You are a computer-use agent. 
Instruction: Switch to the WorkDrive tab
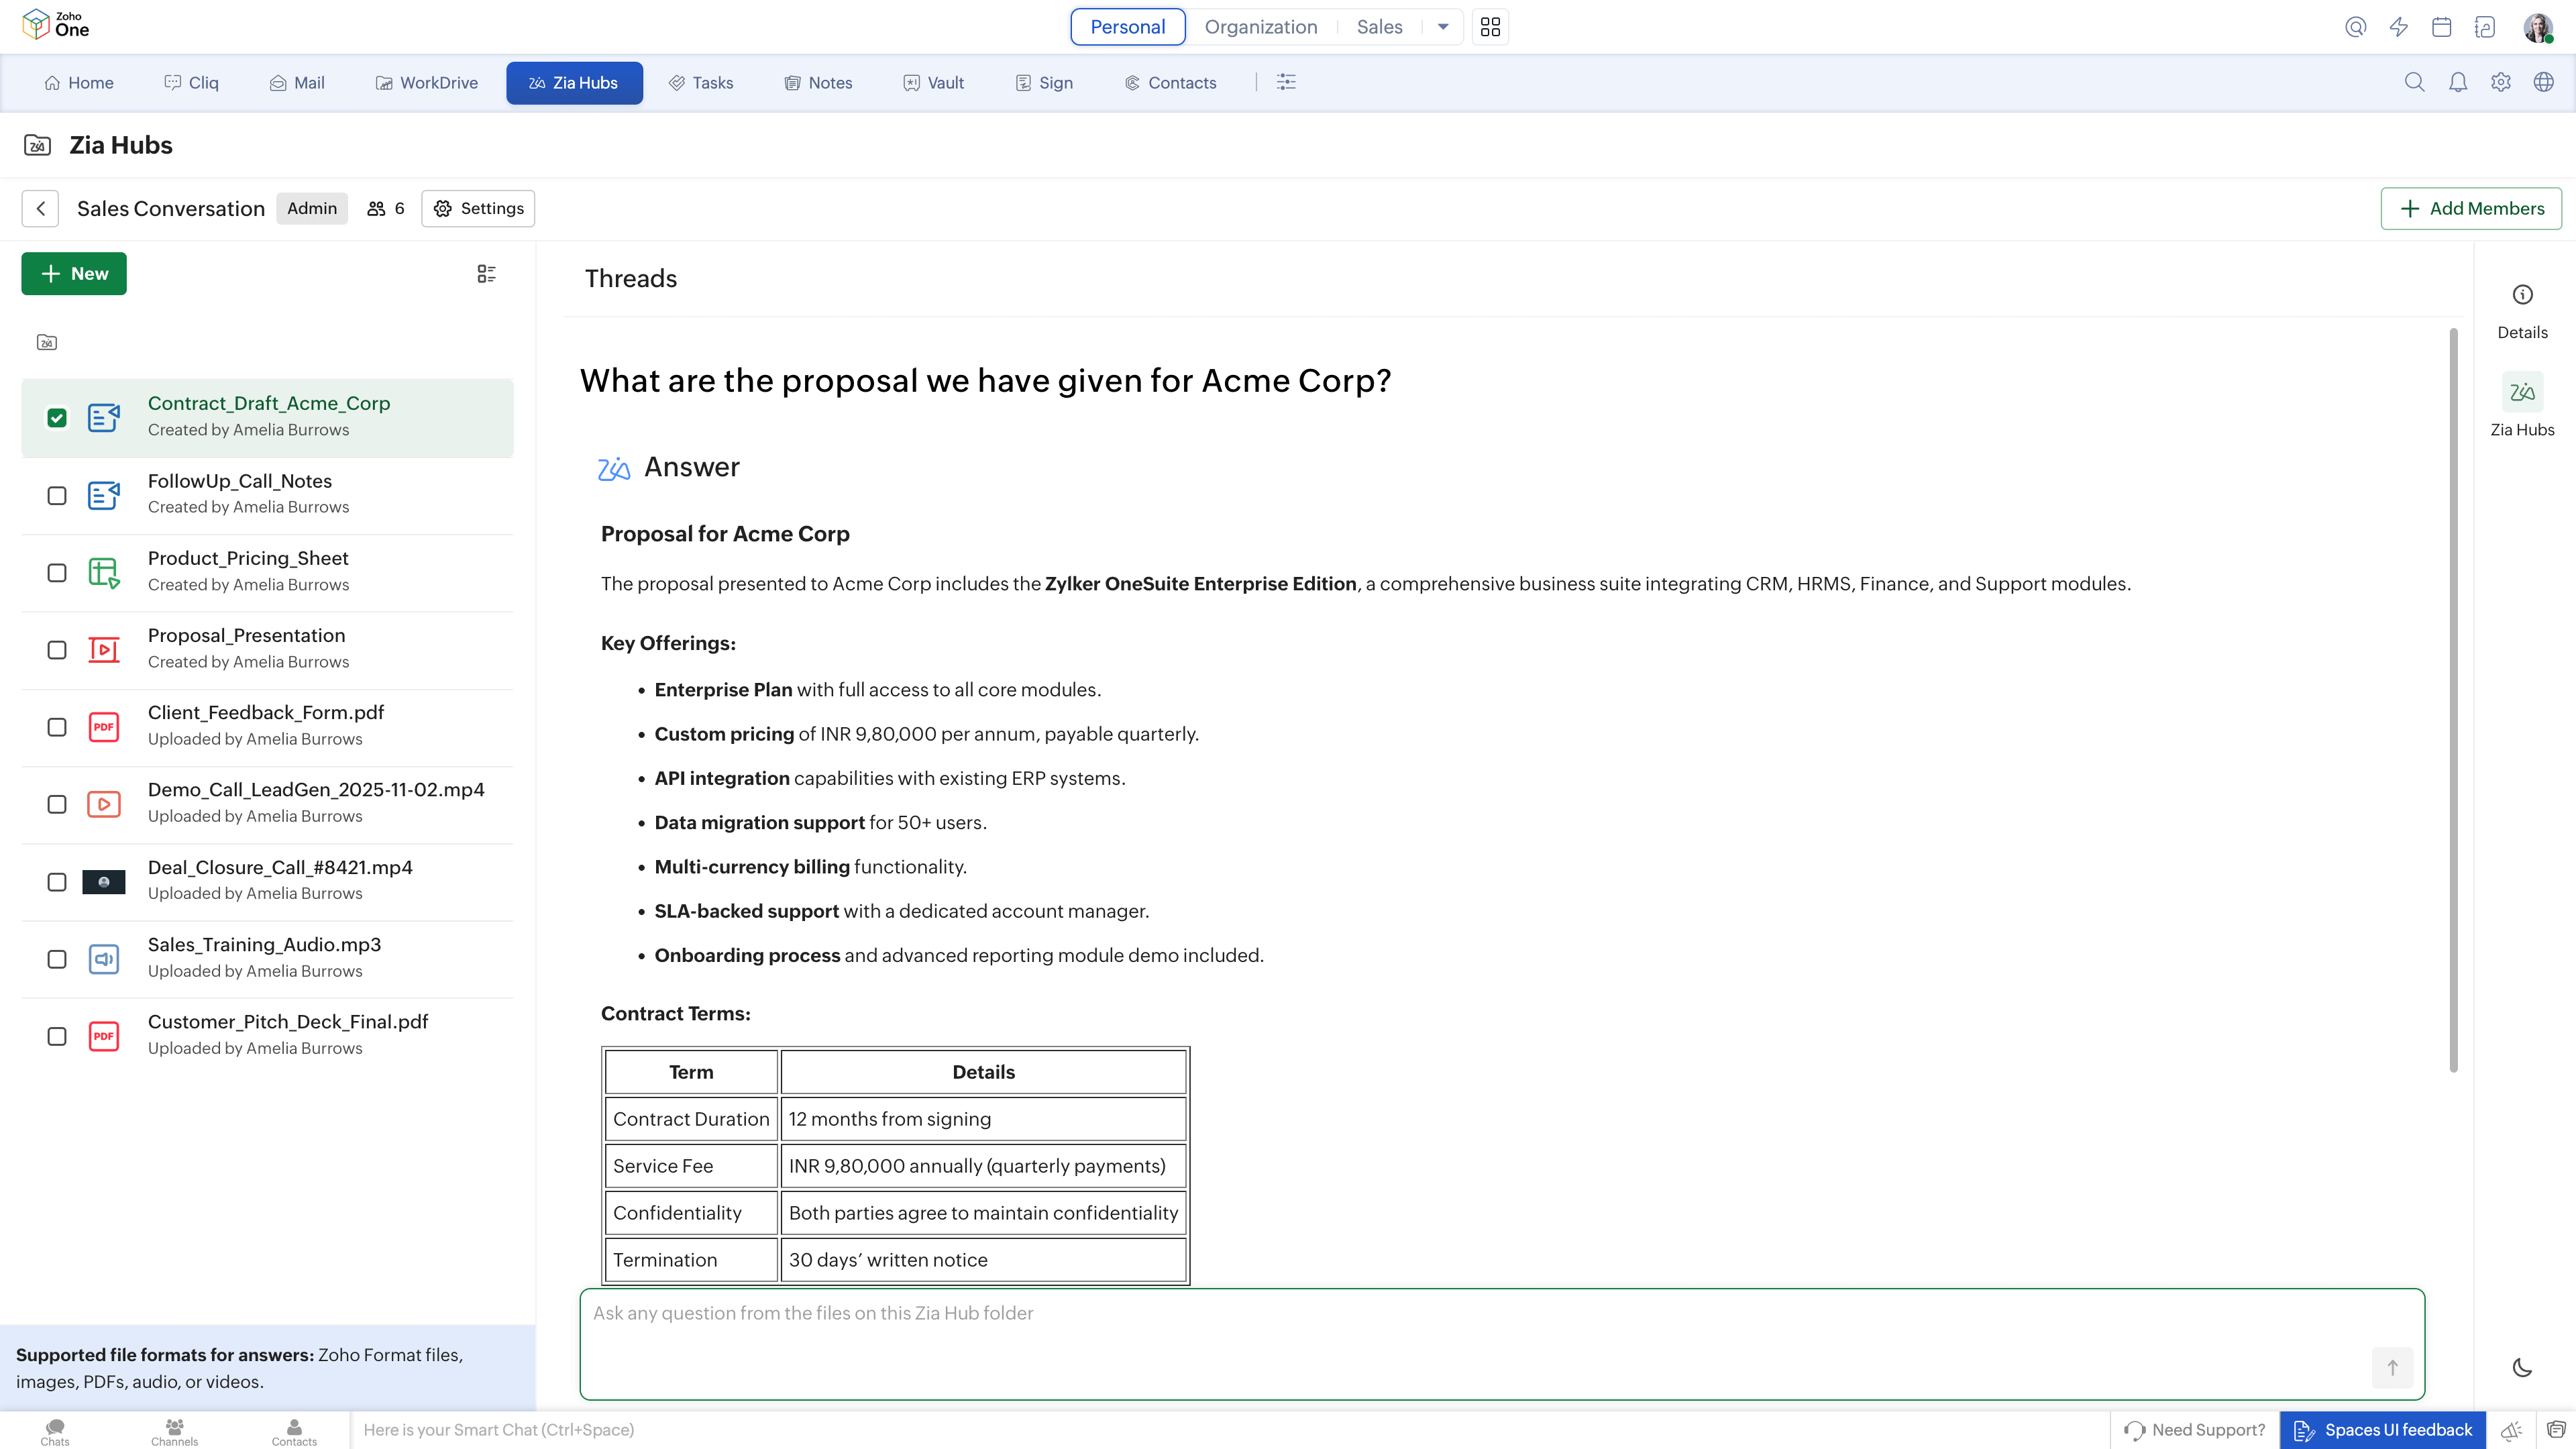click(427, 83)
